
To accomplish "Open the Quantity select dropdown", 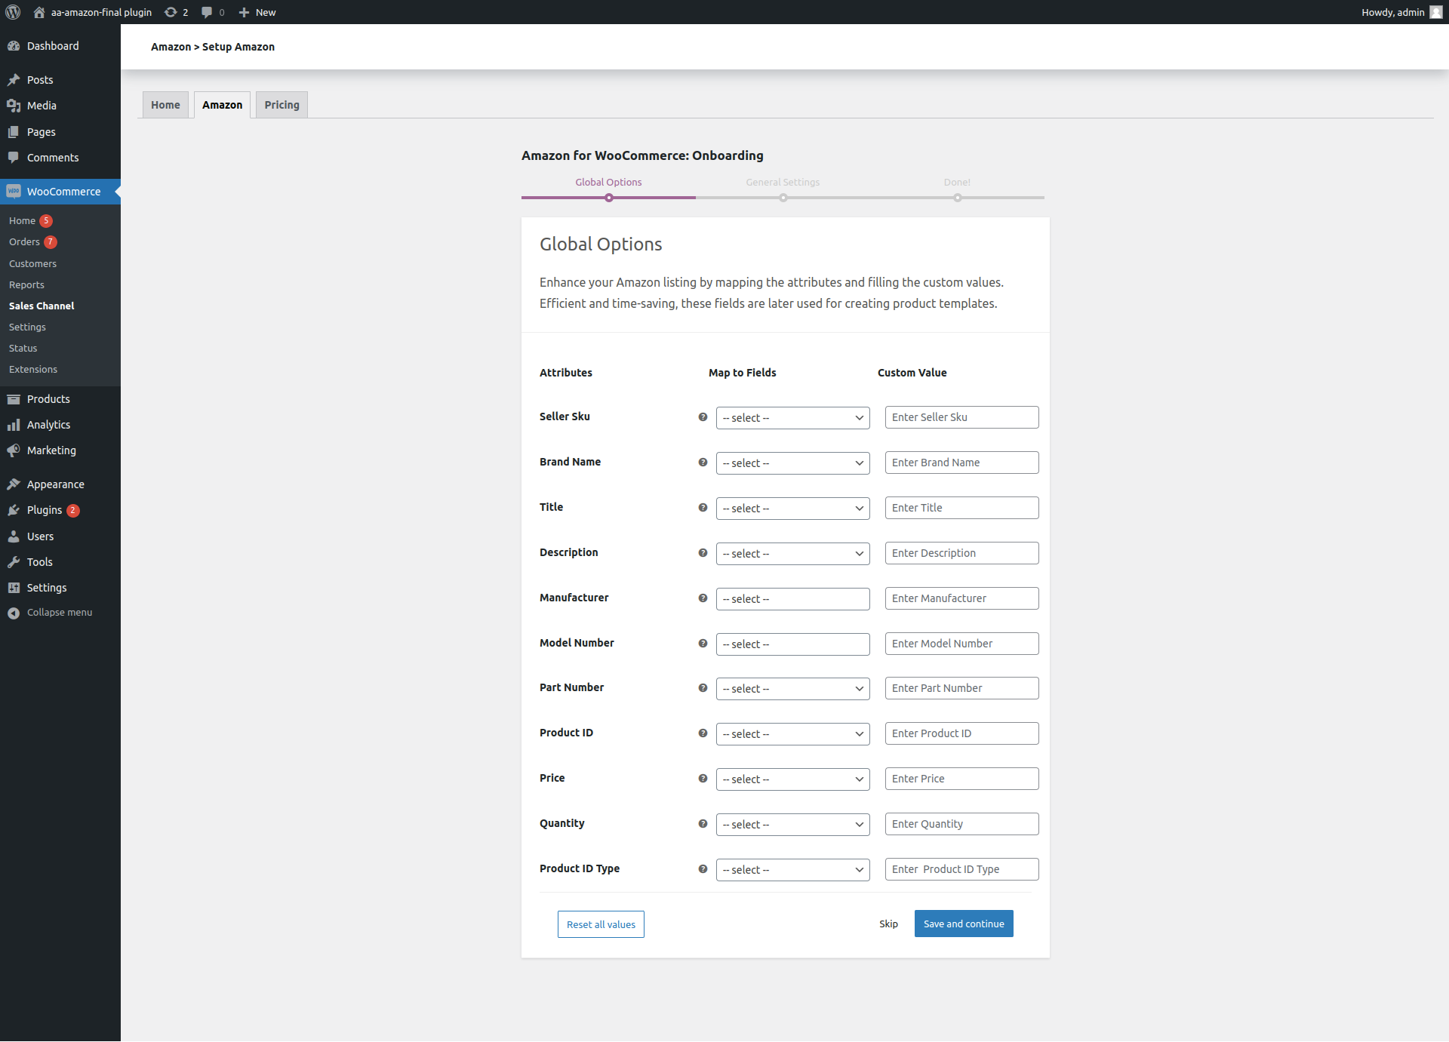I will tap(792, 825).
